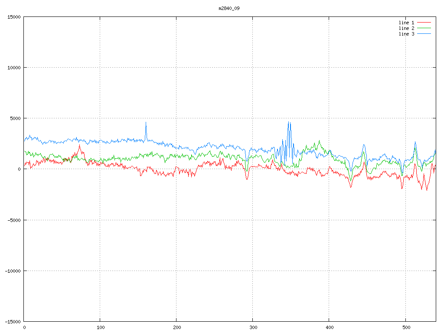Viewport: 444px width, 333px height.
Task: Click the x-axis label 500
Action: point(406,328)
